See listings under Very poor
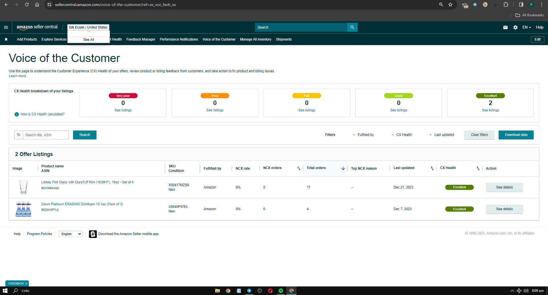 click(123, 110)
